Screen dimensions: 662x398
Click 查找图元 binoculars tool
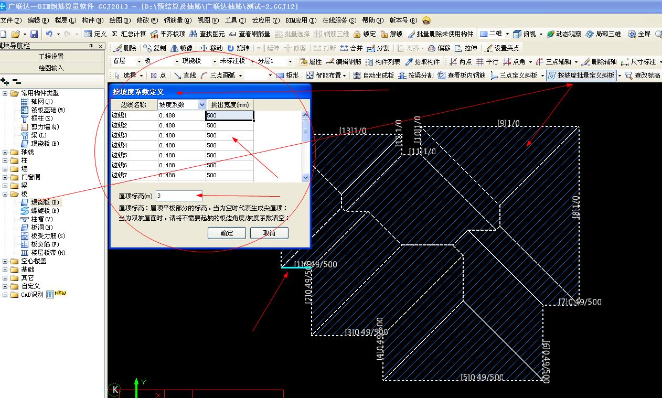[207, 34]
